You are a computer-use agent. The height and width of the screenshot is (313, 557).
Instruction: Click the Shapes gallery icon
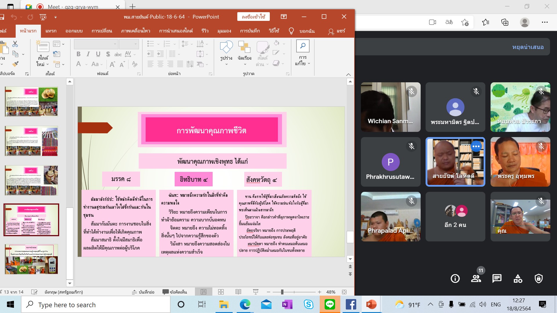226,47
